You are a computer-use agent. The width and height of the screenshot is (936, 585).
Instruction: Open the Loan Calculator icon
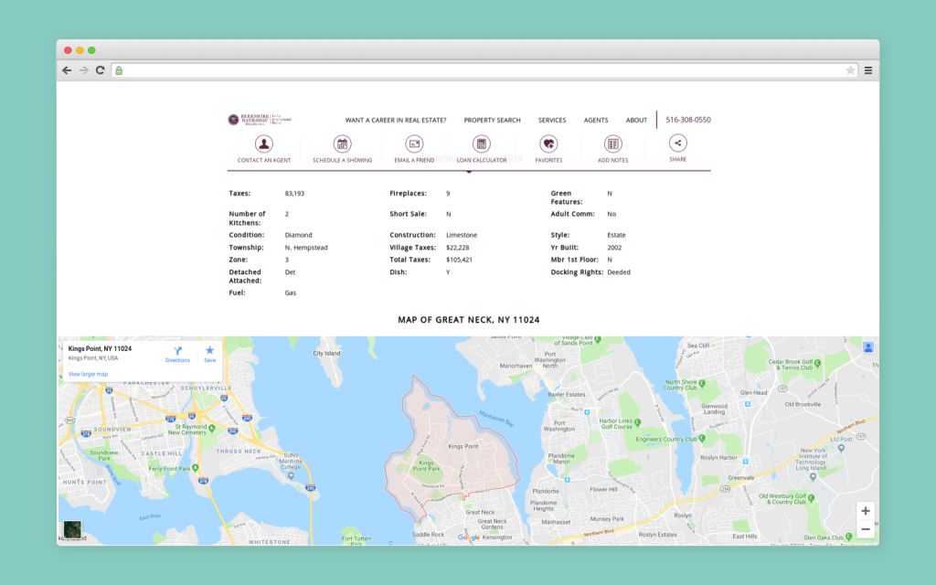pyautogui.click(x=482, y=144)
